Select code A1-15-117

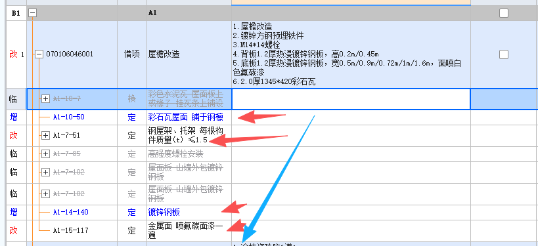click(x=71, y=230)
